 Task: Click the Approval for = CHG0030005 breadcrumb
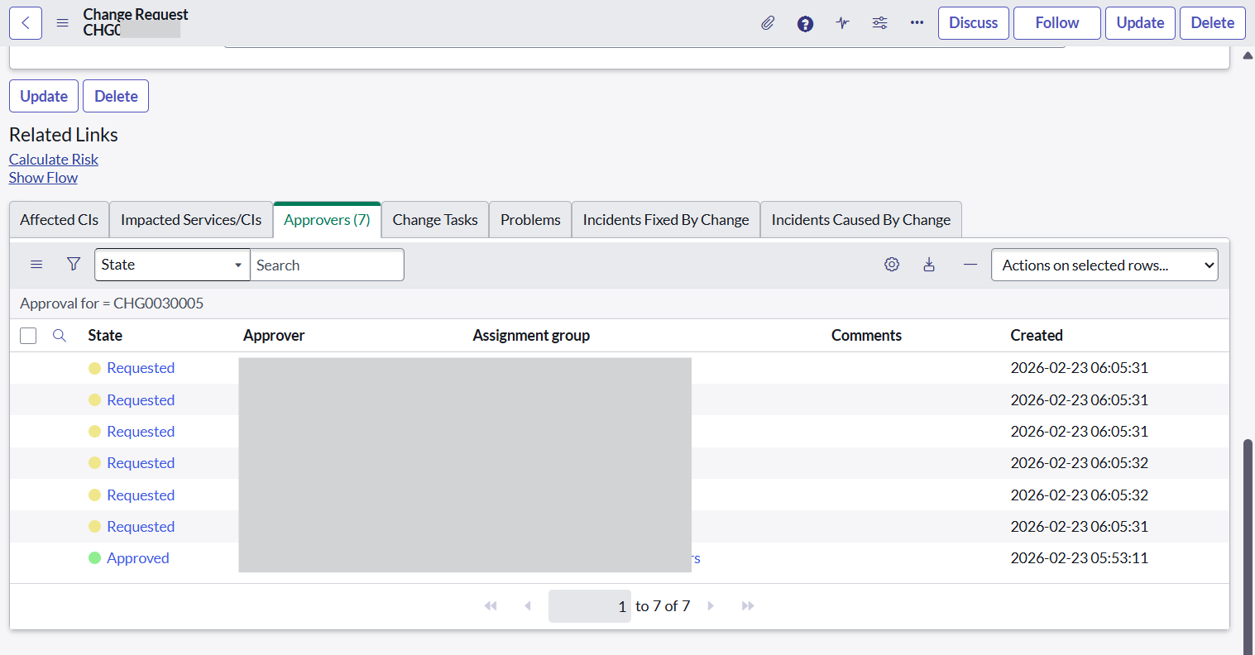(112, 304)
